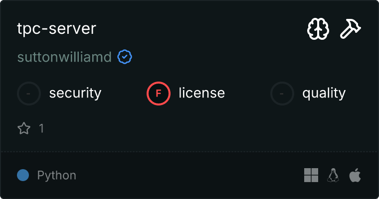Click the security grade circle
Screen dimensions: 379x199
29,93
